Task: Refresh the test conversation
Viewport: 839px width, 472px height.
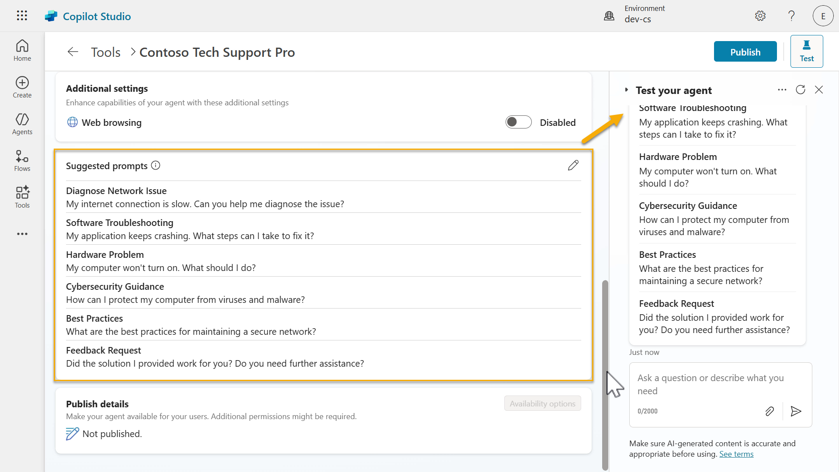Action: tap(801, 90)
